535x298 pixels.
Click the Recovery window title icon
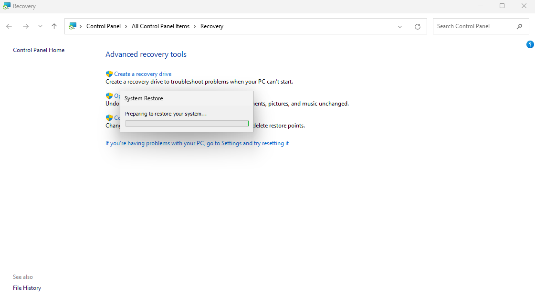click(7, 6)
